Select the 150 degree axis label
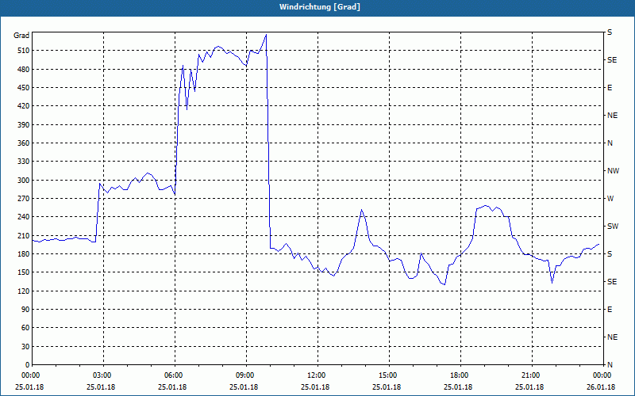This screenshot has width=635, height=396. click(x=24, y=272)
